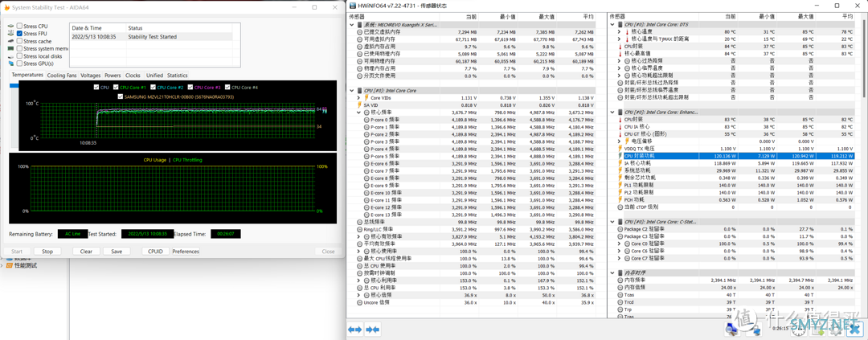The height and width of the screenshot is (340, 868).
Task: Click the lightning icon beside PL1 功耗限制
Action: click(620, 185)
